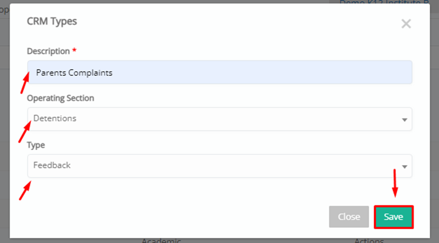439x243 pixels.
Task: Select the Actions column header below dialog
Action: (x=369, y=241)
